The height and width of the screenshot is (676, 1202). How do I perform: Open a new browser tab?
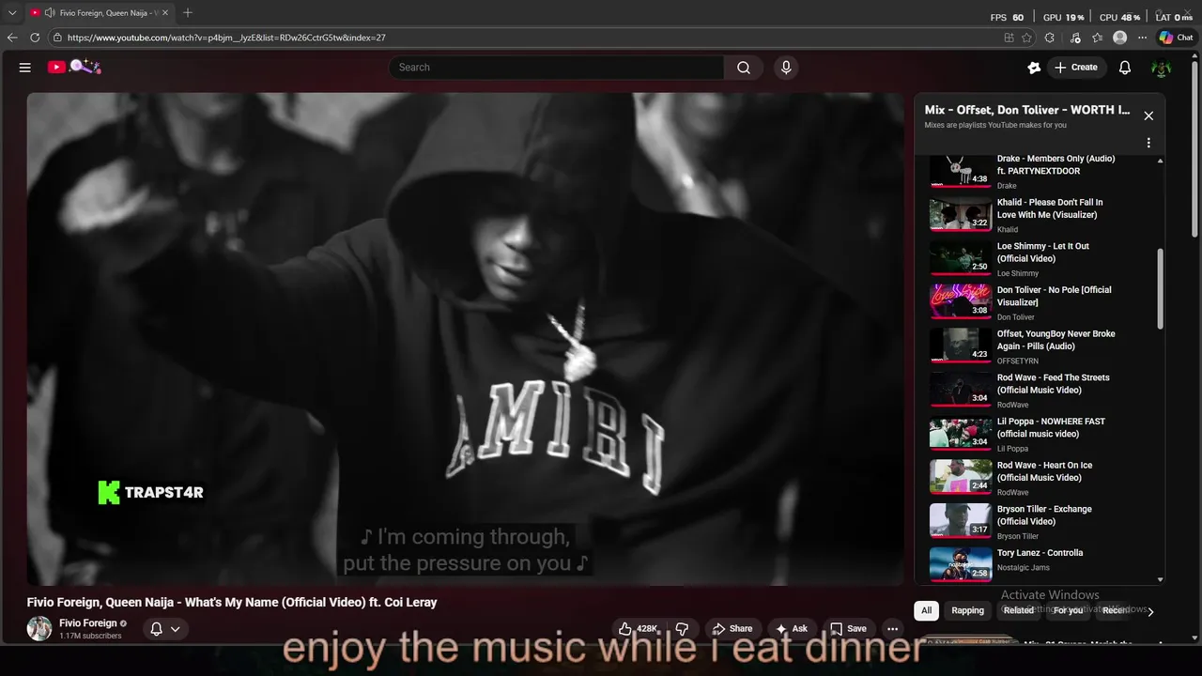point(187,13)
